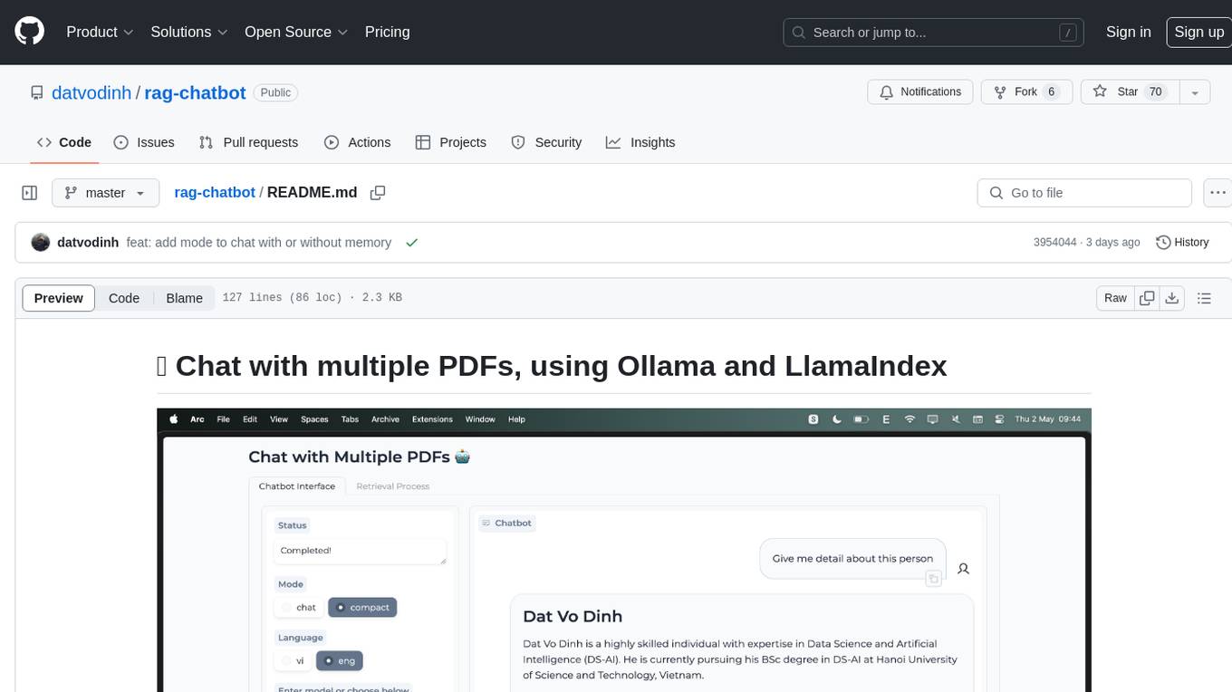Select the Blame view

[184, 298]
